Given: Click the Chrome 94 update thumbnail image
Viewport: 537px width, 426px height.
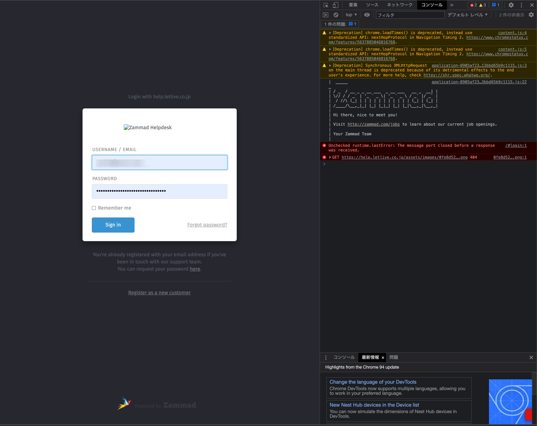Looking at the screenshot, I should (510, 402).
